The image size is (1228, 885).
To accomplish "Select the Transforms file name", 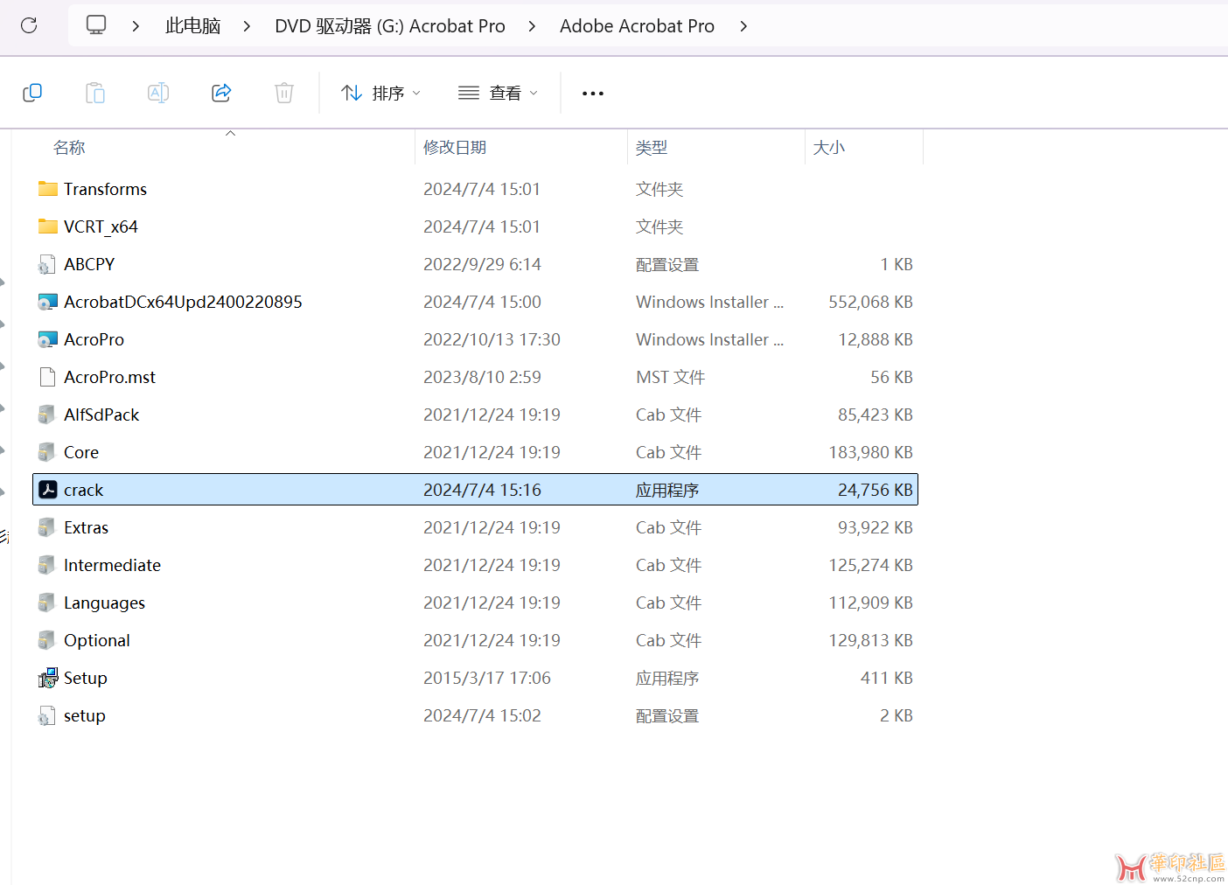I will pyautogui.click(x=105, y=189).
